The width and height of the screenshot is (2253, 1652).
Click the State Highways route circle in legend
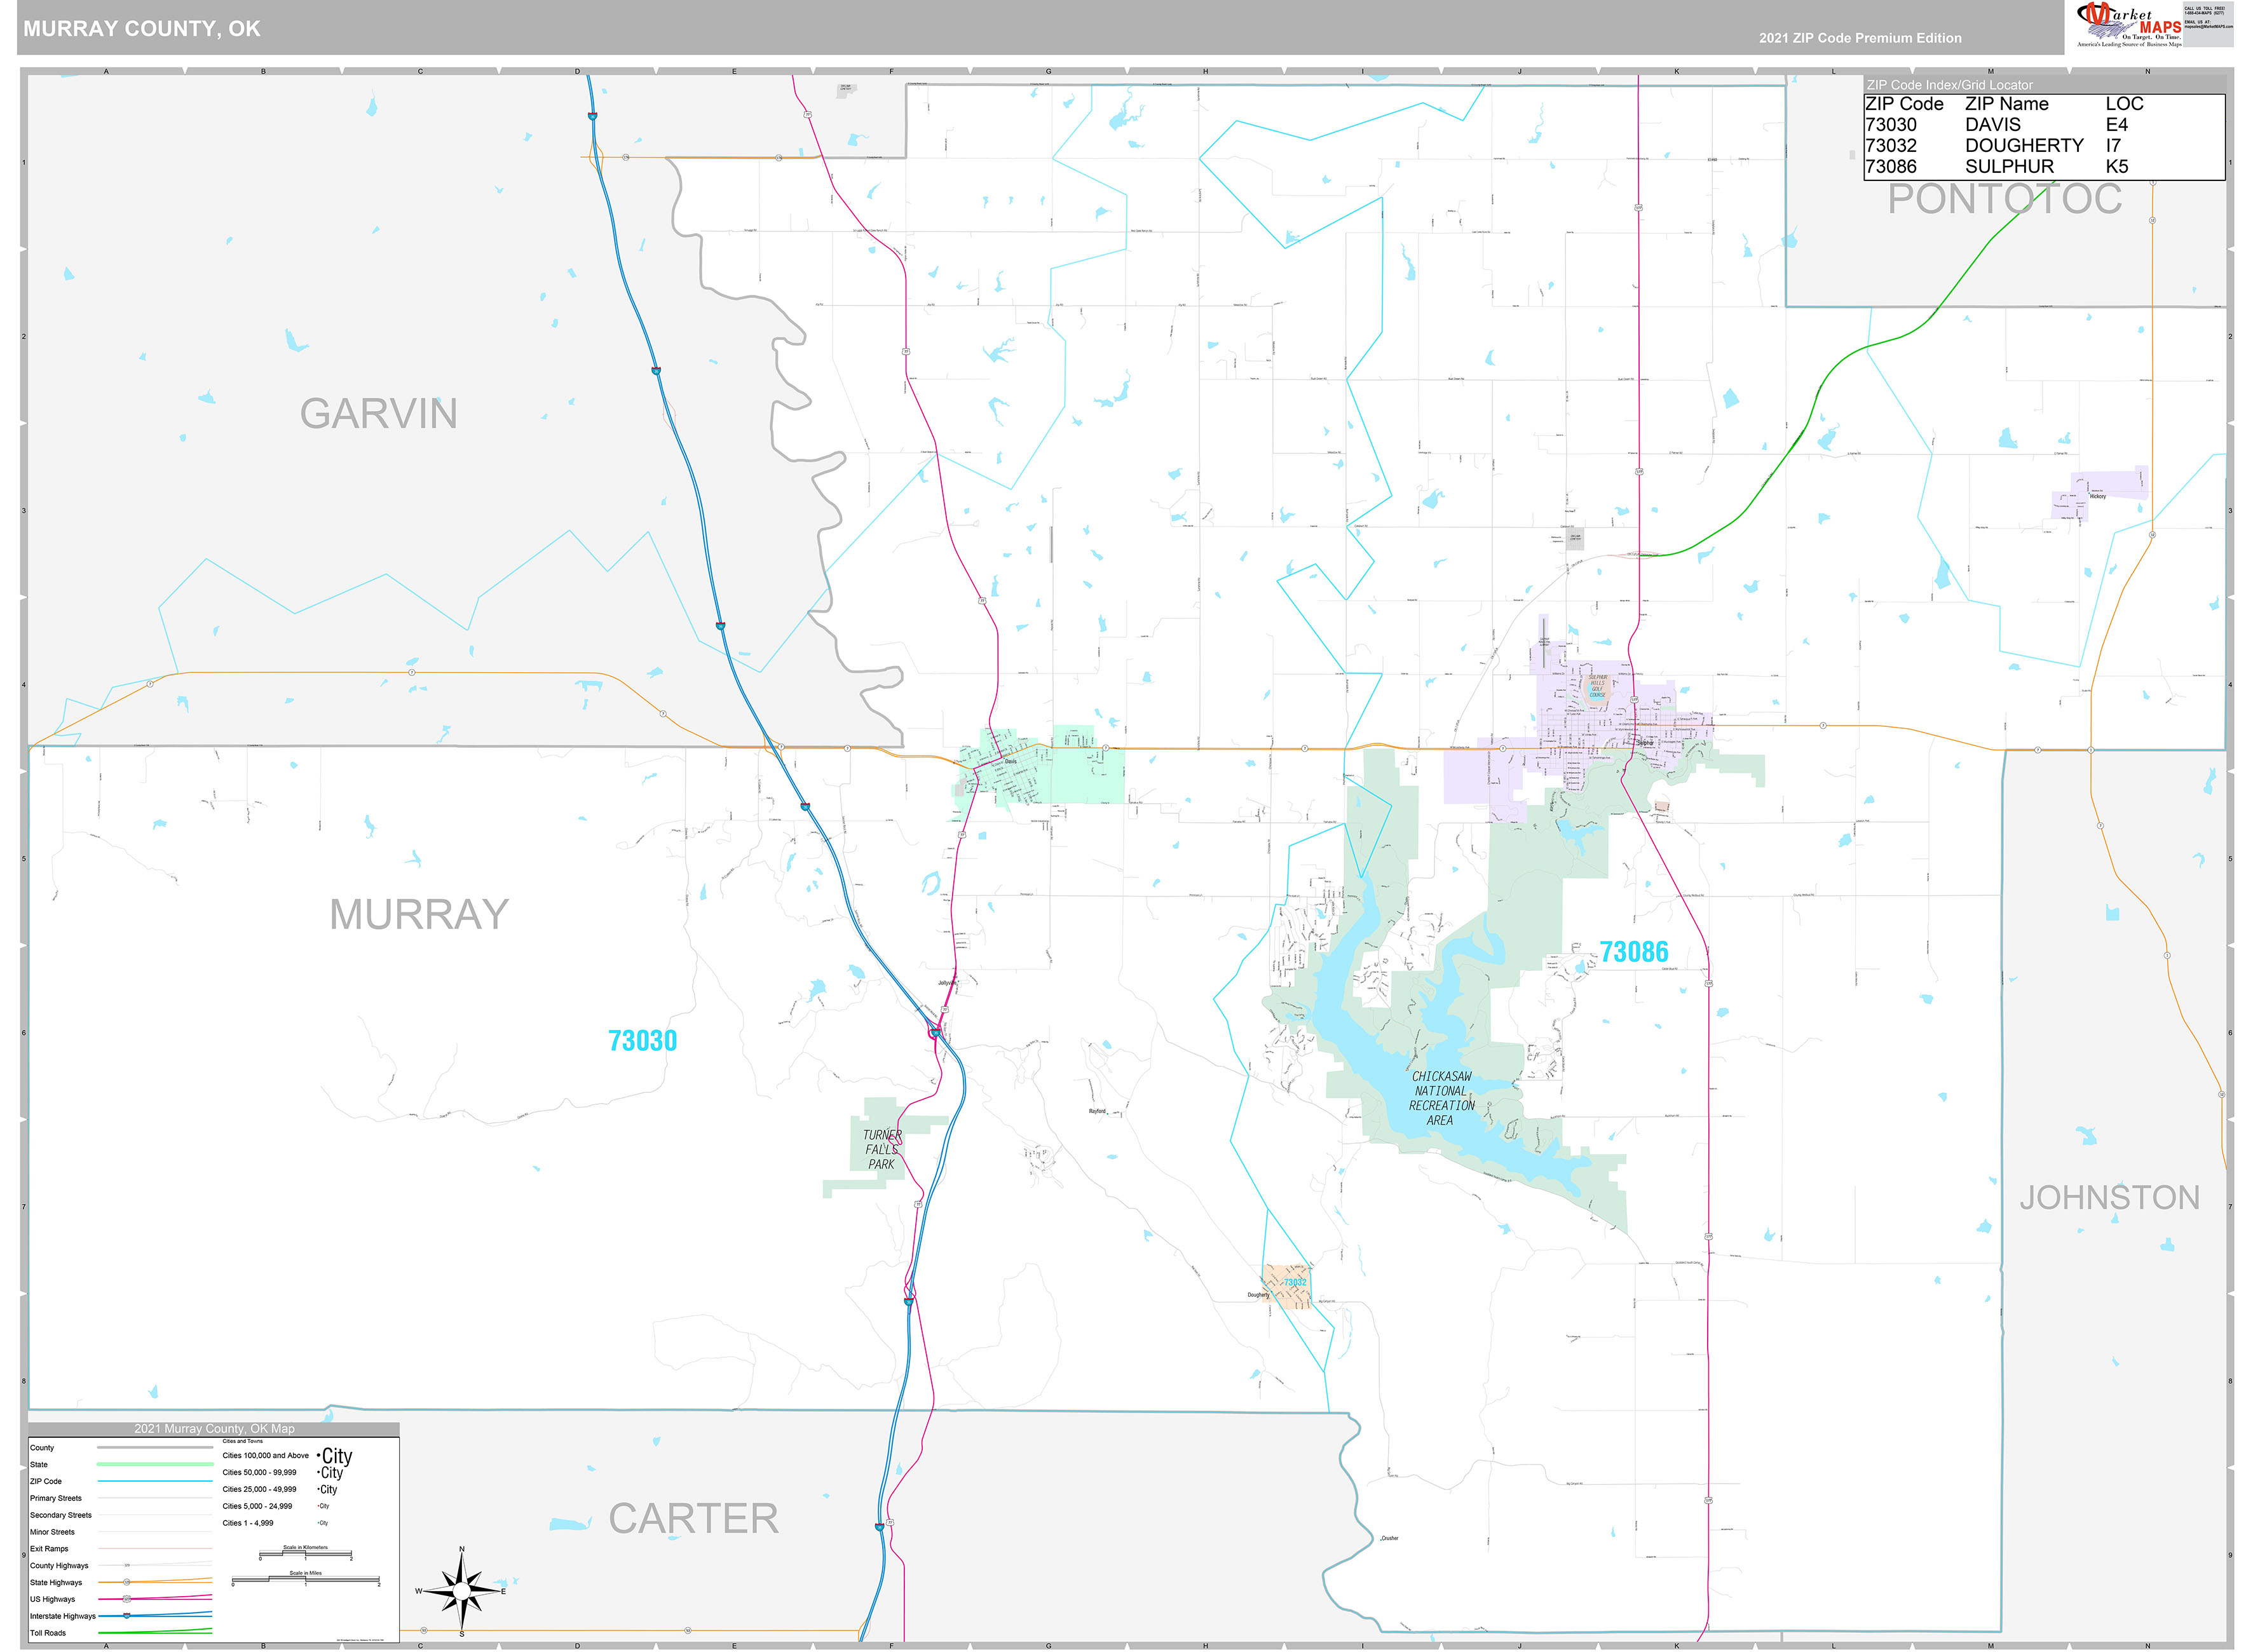[126, 1583]
